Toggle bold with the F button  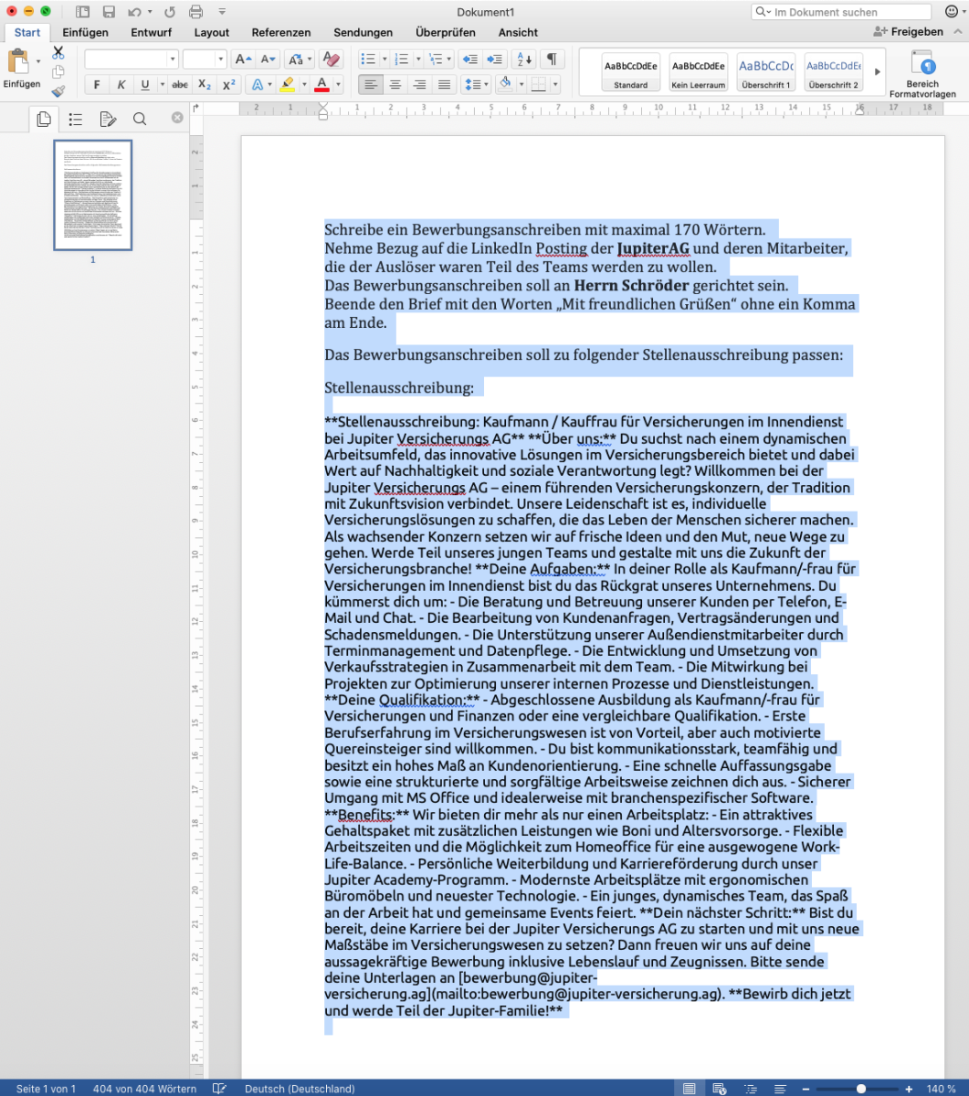pos(97,85)
